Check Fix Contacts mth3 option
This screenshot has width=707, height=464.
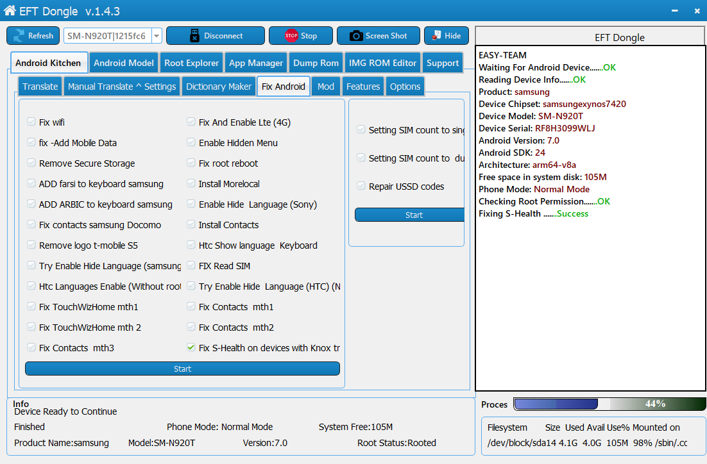[31, 347]
